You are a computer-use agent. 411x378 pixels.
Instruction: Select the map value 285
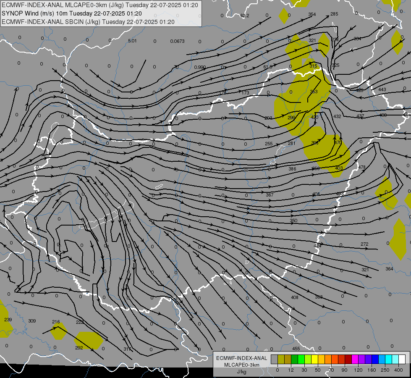coord(334,14)
